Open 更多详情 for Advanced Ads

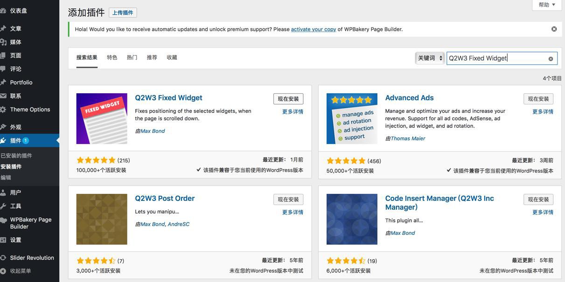point(543,112)
